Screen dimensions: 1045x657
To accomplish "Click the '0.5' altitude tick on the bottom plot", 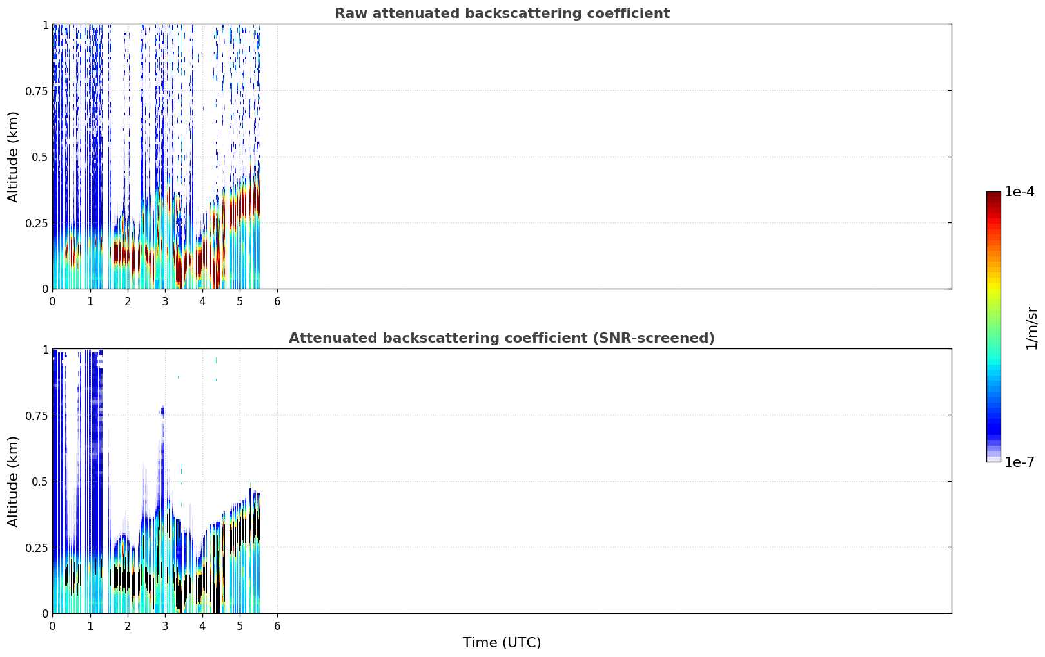I will (40, 481).
